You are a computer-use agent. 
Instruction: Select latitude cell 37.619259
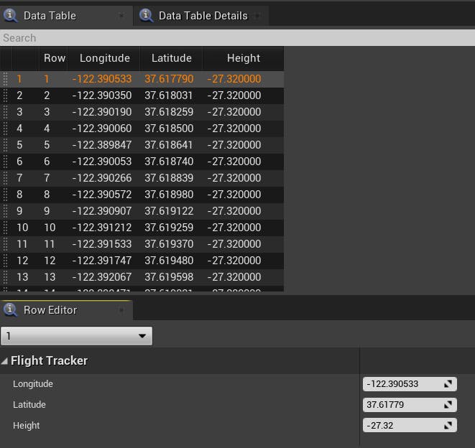(169, 228)
